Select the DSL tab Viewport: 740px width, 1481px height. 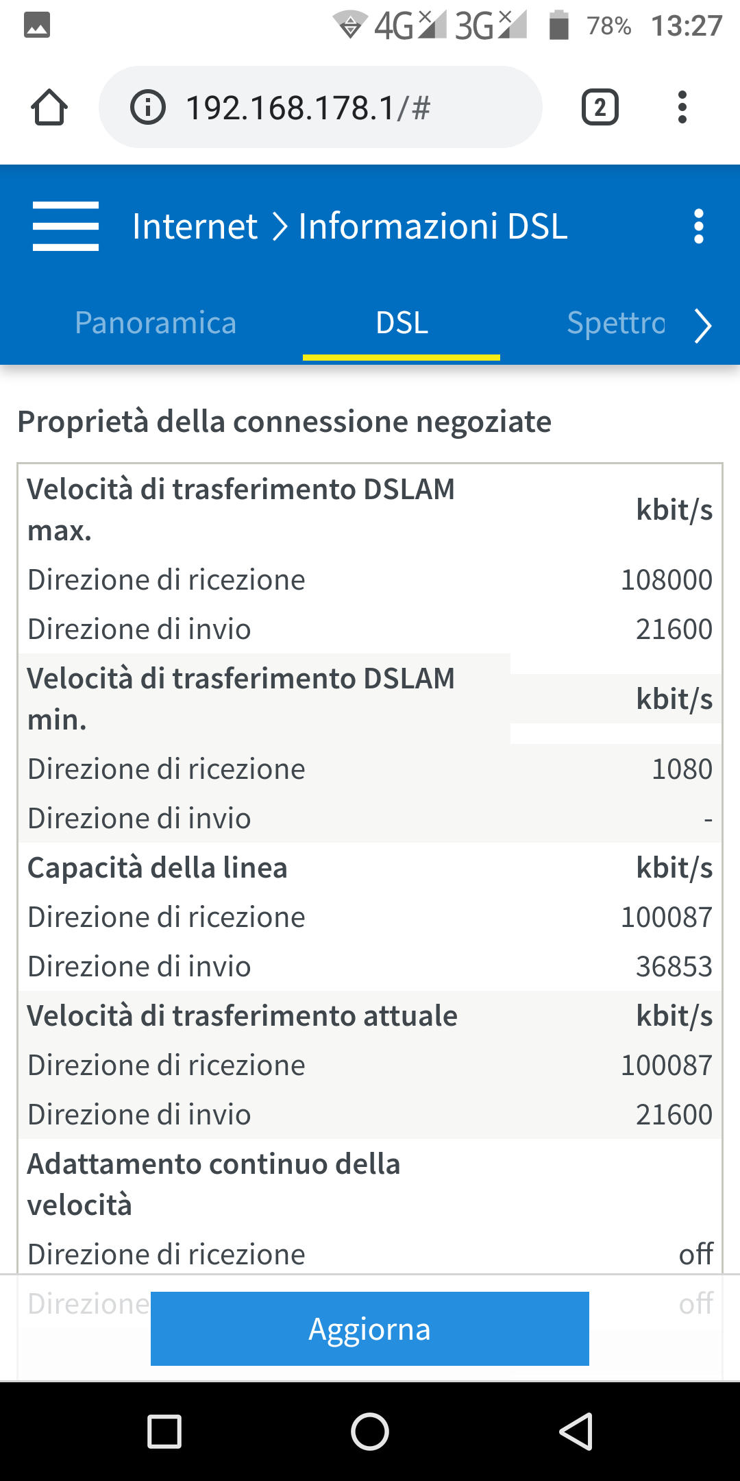click(402, 323)
